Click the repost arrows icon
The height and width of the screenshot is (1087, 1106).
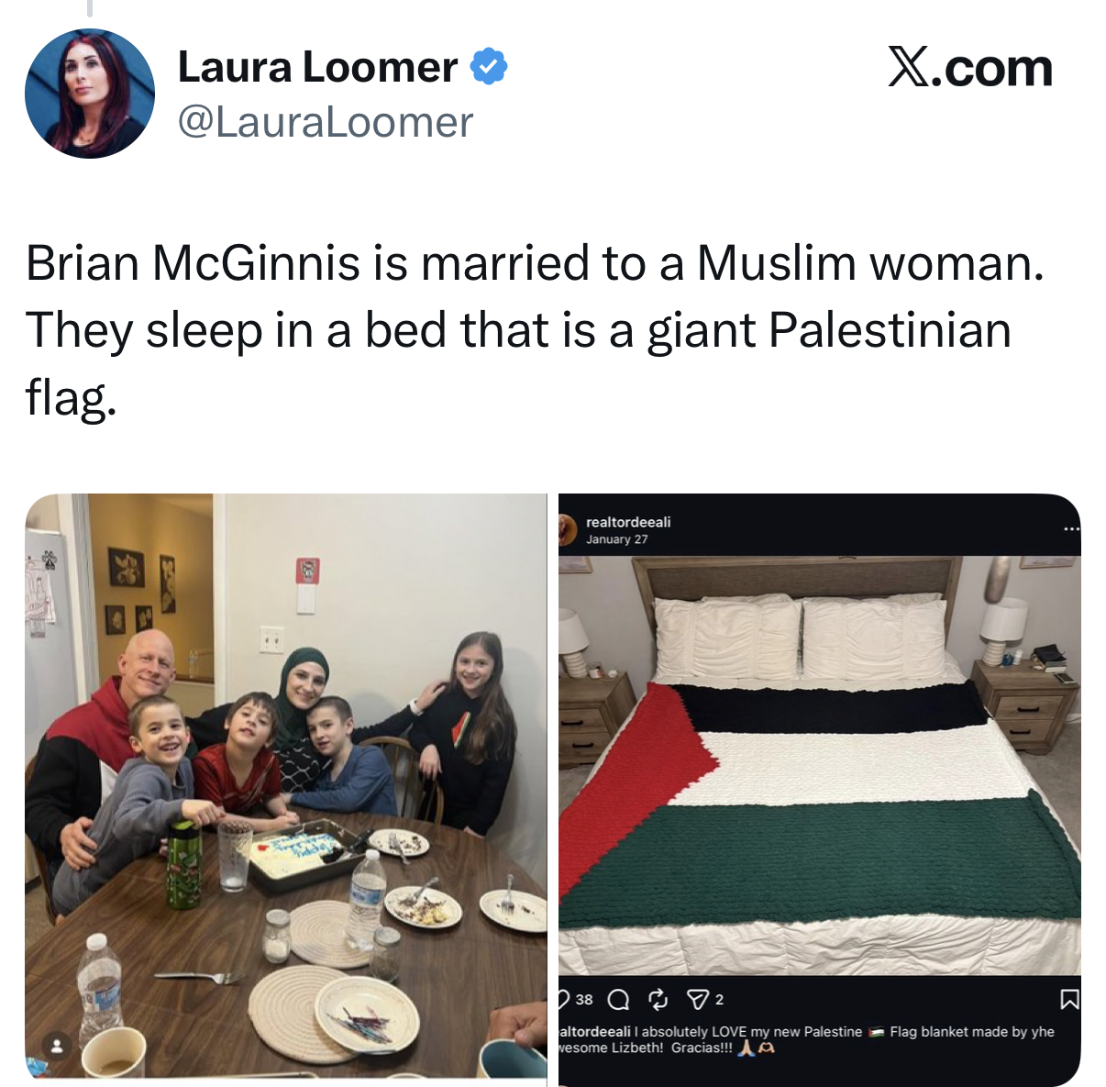[x=658, y=999]
